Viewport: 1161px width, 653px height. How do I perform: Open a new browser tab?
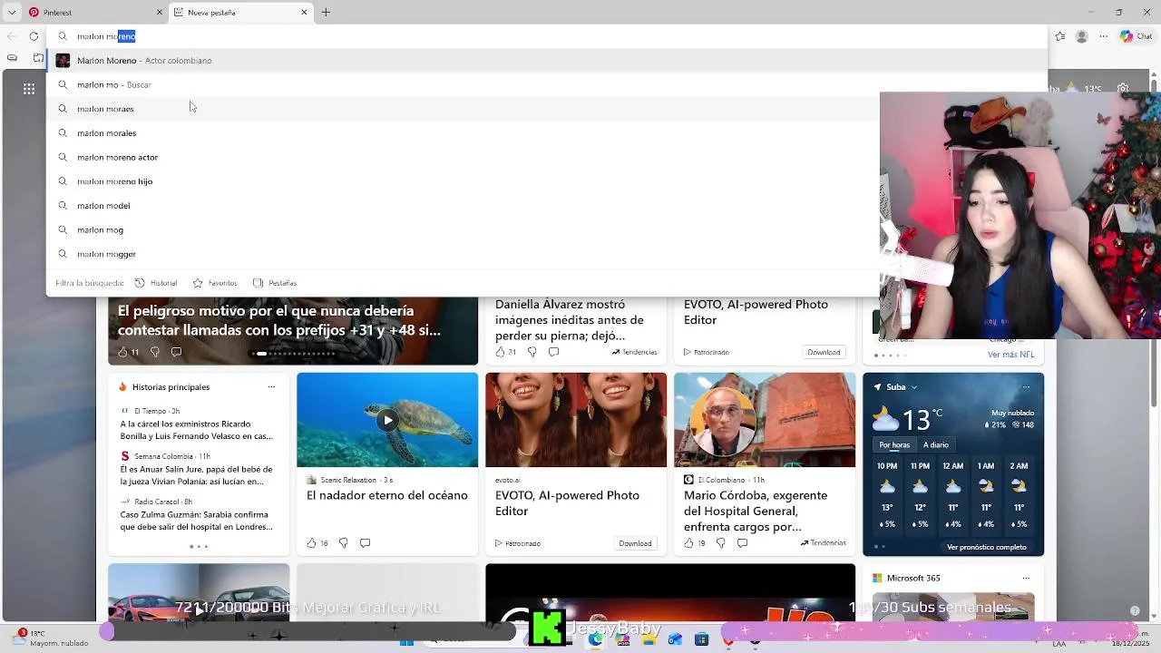tap(326, 13)
